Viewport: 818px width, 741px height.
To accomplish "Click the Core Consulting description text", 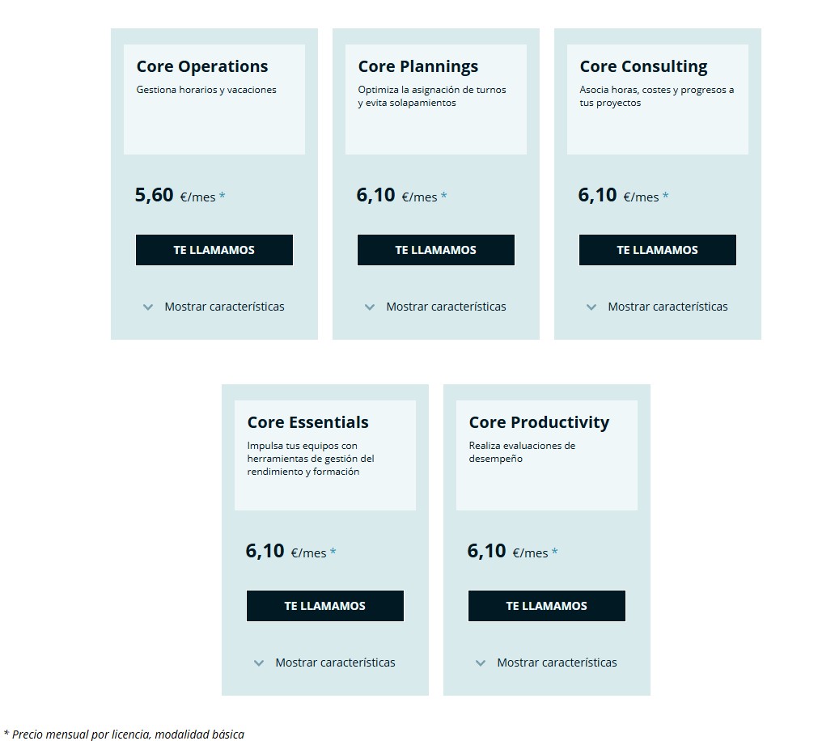I will pyautogui.click(x=657, y=96).
